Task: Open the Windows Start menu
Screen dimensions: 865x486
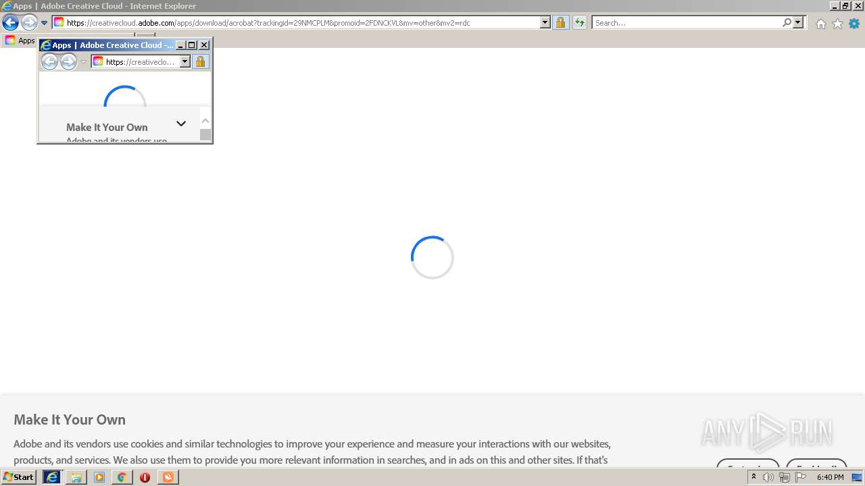Action: tap(18, 477)
